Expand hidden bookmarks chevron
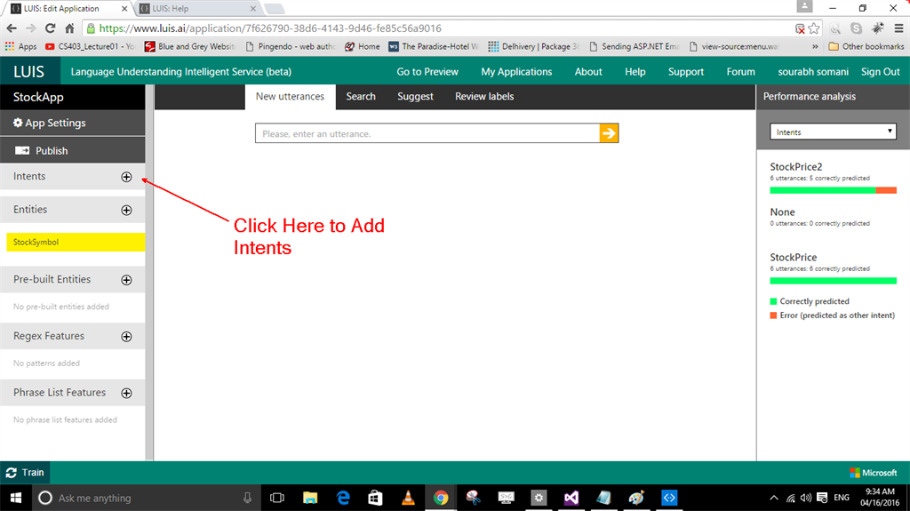This screenshot has height=511, width=910. click(815, 46)
